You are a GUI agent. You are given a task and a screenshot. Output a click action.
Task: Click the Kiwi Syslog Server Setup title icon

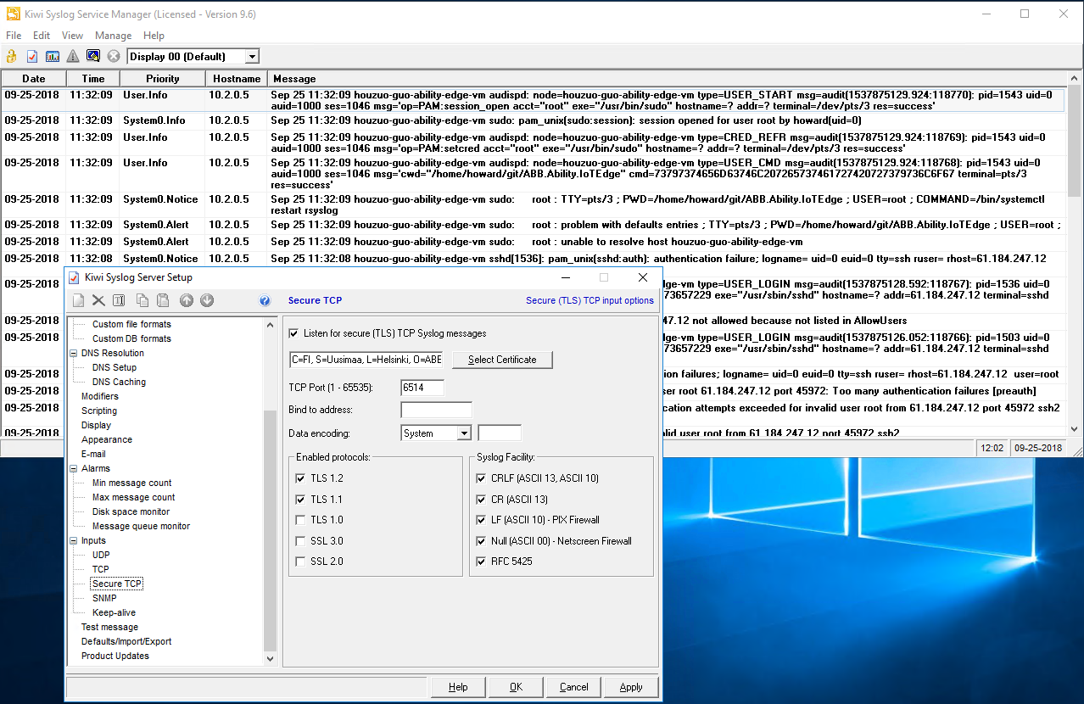click(x=74, y=277)
